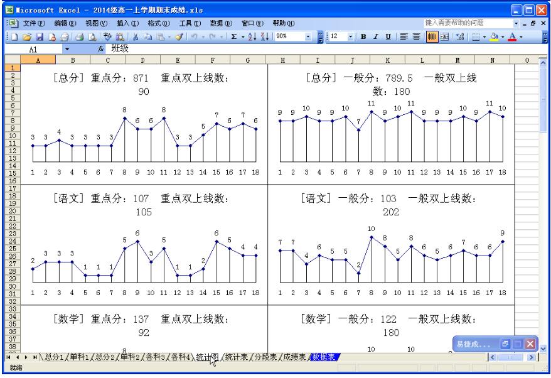
Task: Open the Borders dropdown arrow
Action: [484, 36]
